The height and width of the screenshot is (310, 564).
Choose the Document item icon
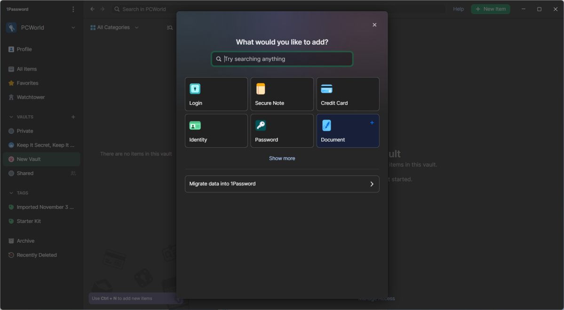tap(326, 125)
